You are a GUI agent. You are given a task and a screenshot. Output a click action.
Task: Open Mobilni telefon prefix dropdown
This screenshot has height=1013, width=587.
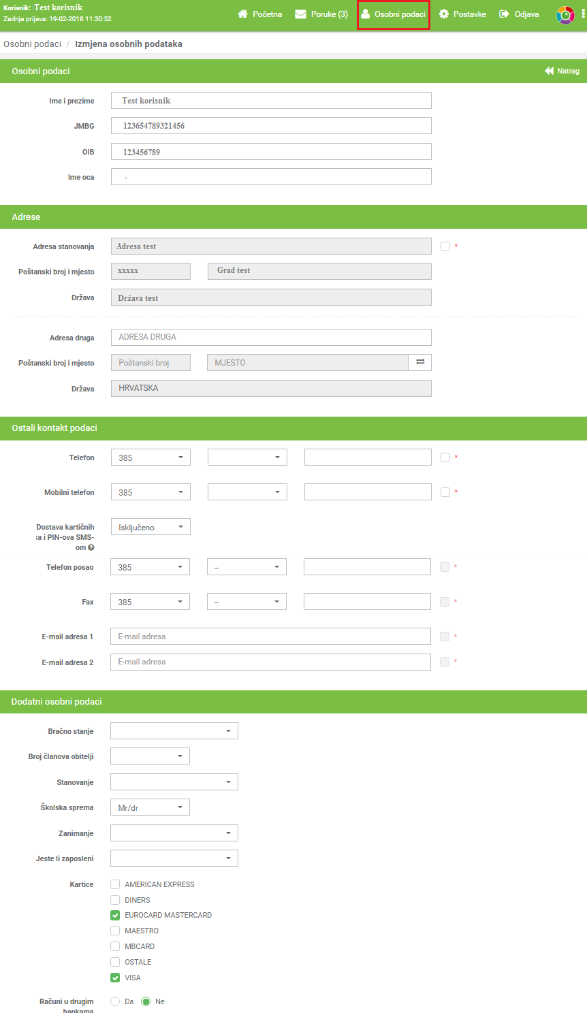click(247, 492)
